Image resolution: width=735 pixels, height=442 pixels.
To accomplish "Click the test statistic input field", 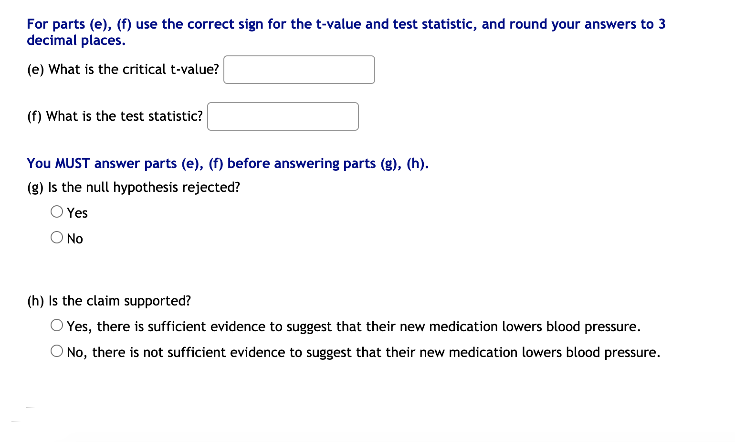I will pos(283,116).
